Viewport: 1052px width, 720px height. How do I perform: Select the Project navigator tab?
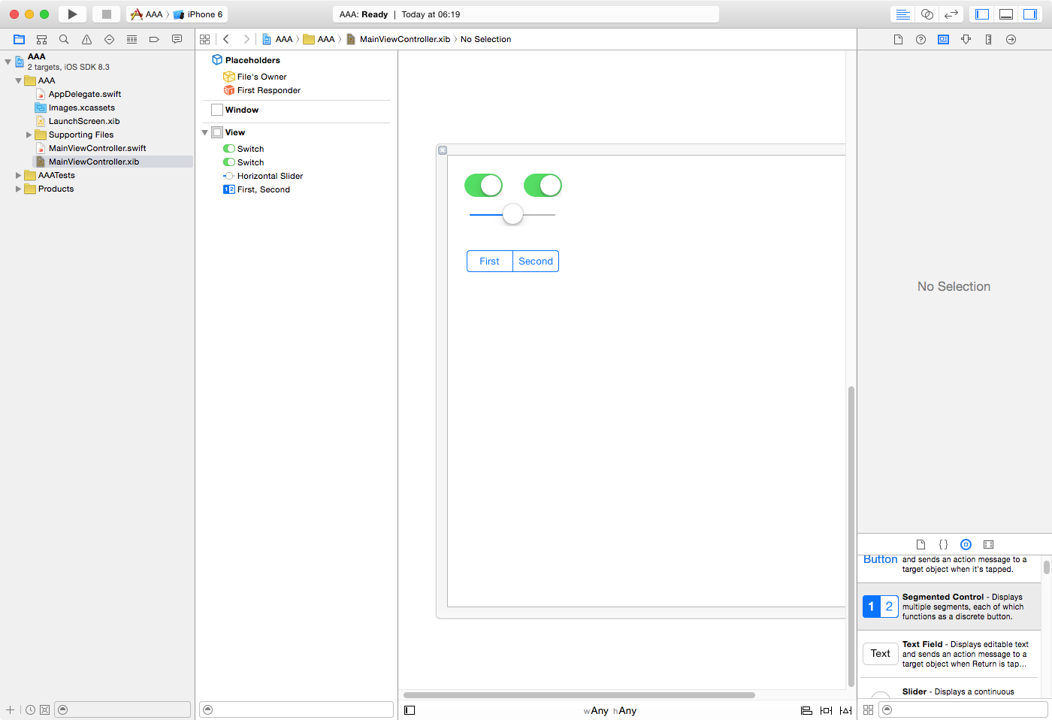20,39
